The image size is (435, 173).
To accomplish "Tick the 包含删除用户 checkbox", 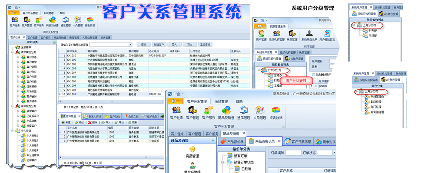I will click(313, 75).
